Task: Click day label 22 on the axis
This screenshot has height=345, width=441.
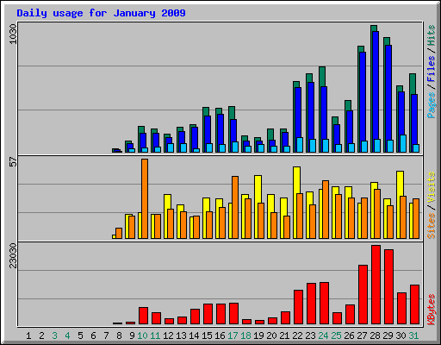Action: tap(297, 336)
